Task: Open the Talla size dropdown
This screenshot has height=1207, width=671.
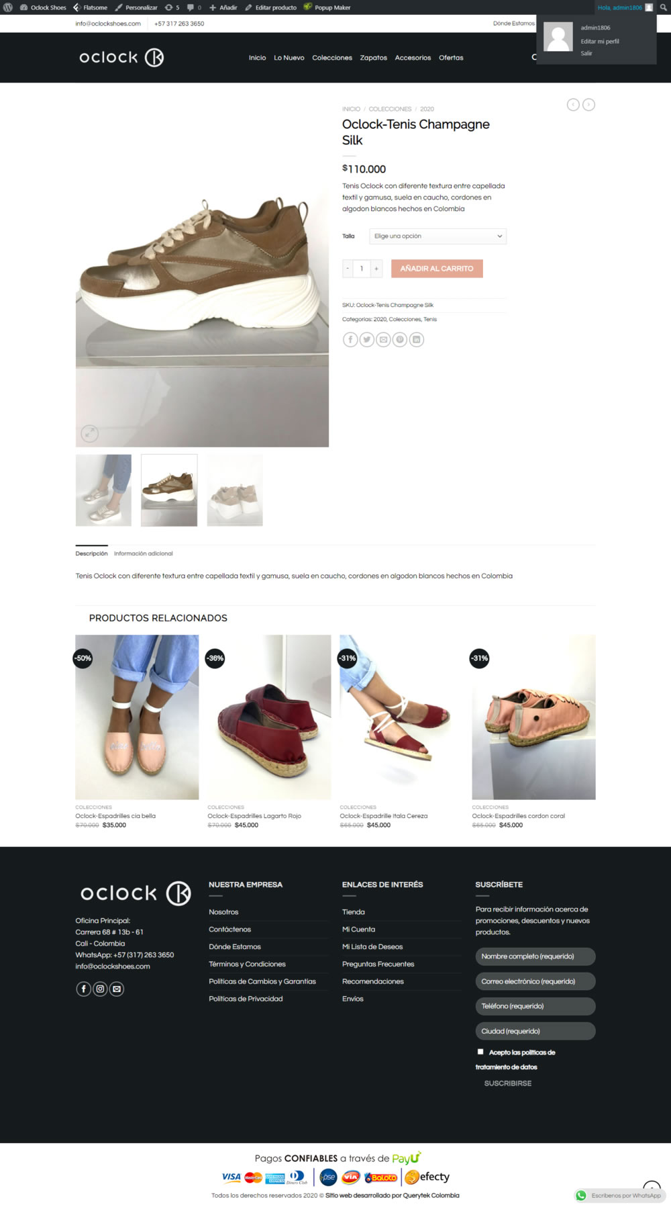Action: (438, 236)
